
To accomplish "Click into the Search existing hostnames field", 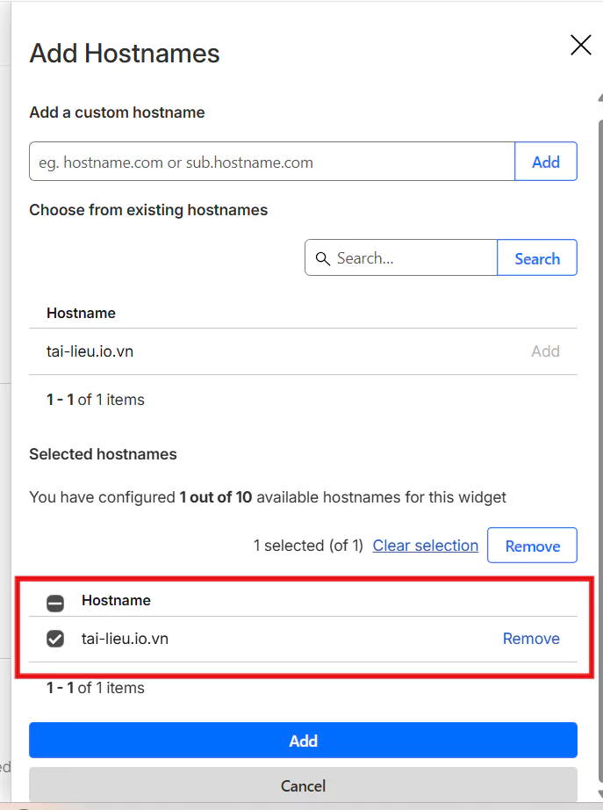I will [x=413, y=258].
